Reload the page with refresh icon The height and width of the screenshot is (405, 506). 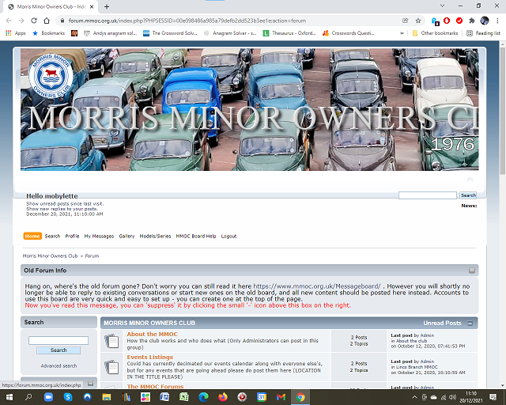pyautogui.click(x=34, y=21)
